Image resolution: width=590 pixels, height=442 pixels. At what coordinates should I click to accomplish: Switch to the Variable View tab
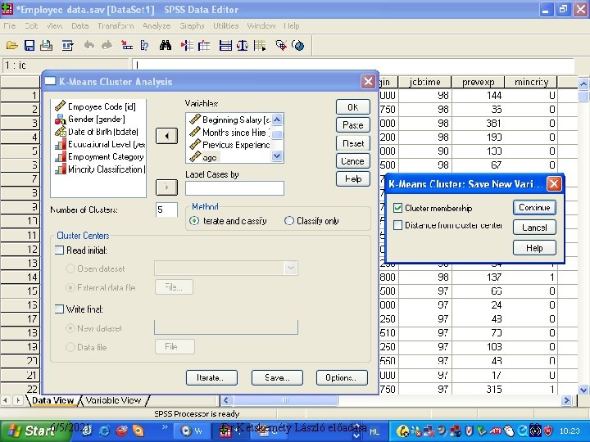(113, 400)
